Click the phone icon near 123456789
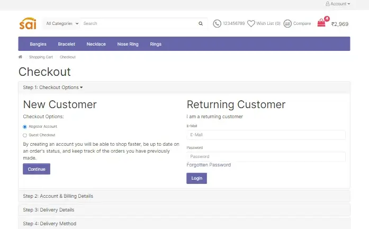This screenshot has width=369, height=229. 217,24
